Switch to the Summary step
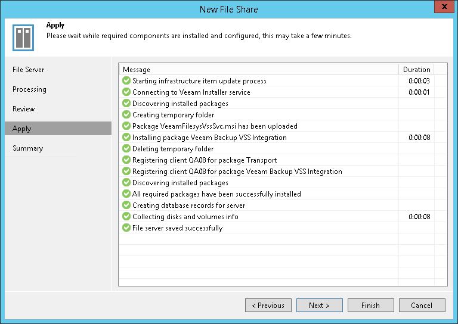The image size is (458, 324). pyautogui.click(x=28, y=148)
